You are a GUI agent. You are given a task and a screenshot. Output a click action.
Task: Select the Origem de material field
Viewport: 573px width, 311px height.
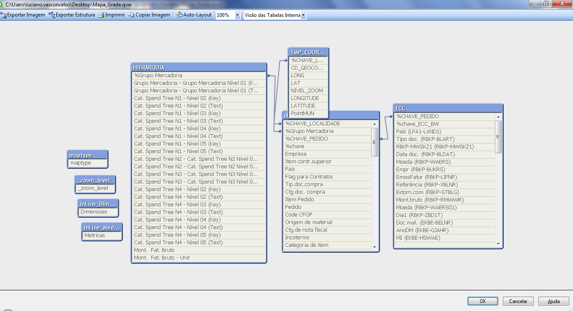point(327,222)
